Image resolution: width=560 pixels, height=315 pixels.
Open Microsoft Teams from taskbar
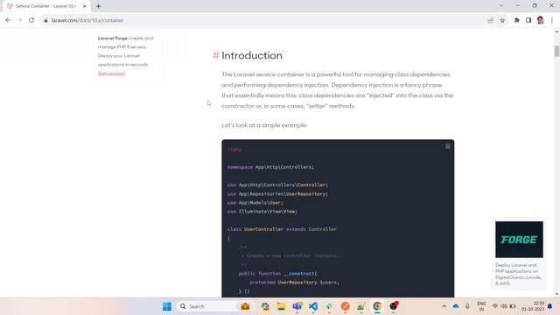pos(297,306)
